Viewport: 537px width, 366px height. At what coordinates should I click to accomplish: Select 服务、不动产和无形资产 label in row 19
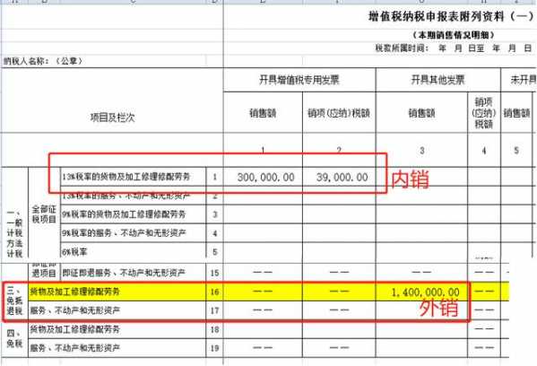click(117, 348)
